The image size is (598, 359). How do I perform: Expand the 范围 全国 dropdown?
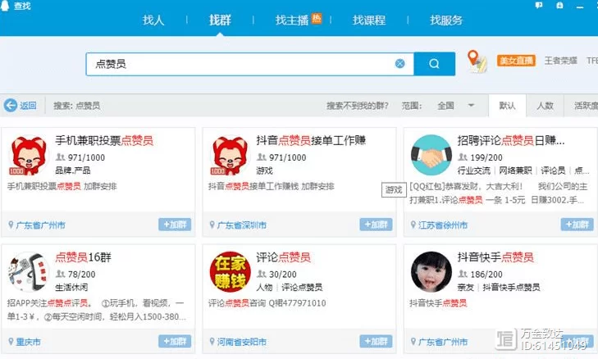pos(456,106)
